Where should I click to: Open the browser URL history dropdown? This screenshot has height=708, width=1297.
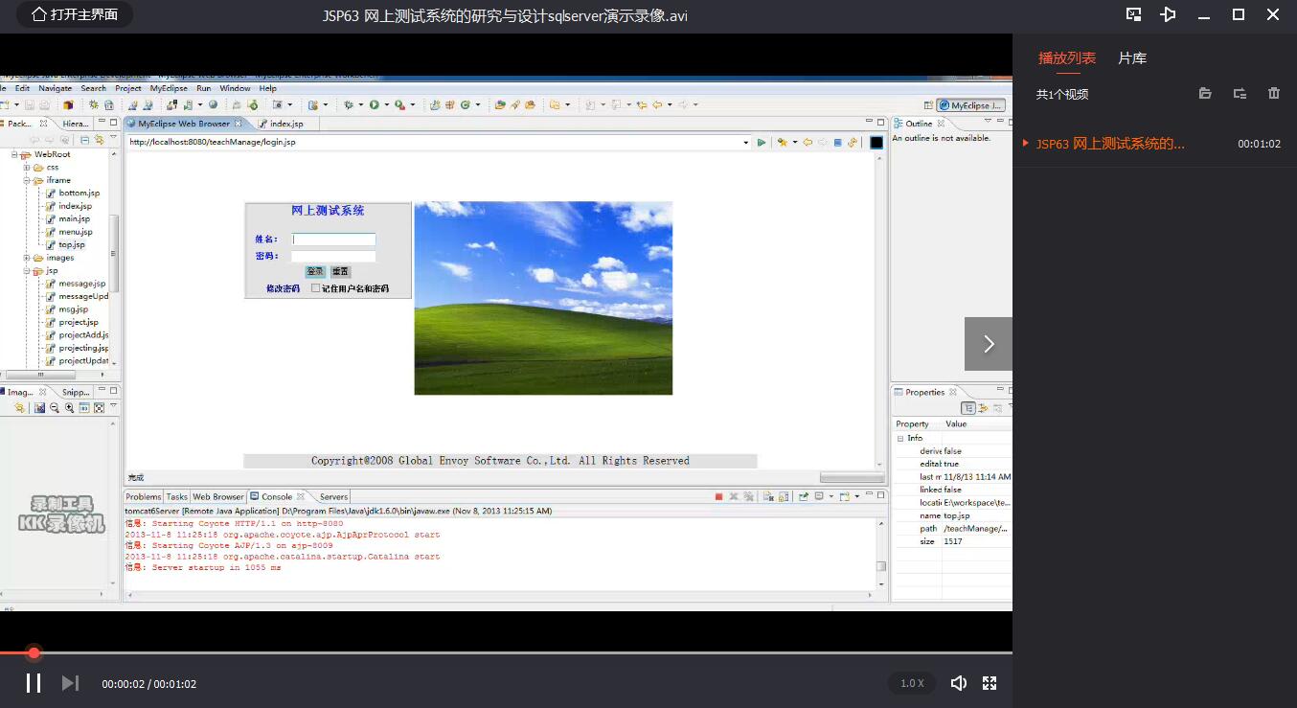(x=746, y=143)
